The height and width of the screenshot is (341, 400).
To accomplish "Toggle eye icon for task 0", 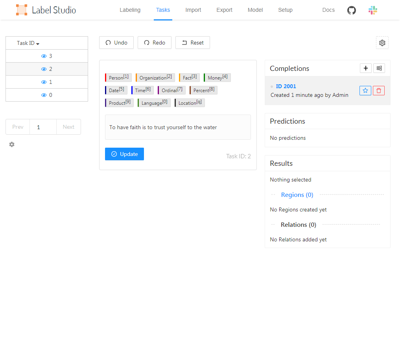I will [x=44, y=95].
